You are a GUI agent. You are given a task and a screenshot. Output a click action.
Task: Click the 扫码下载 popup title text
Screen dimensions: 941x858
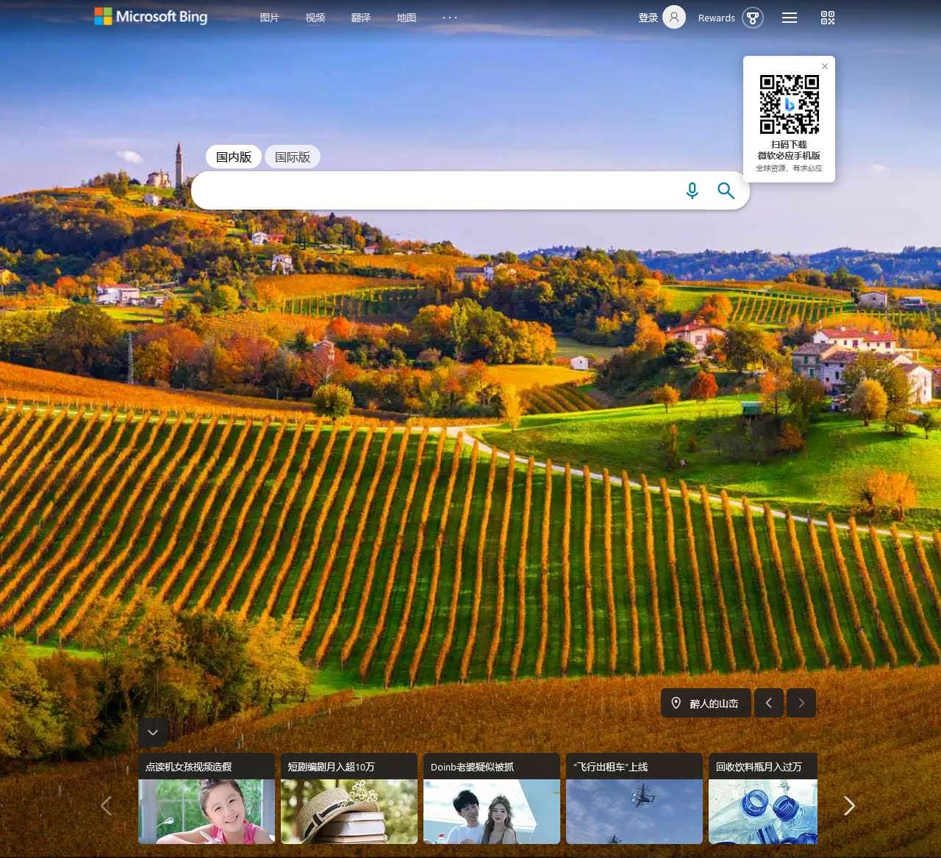(x=789, y=145)
